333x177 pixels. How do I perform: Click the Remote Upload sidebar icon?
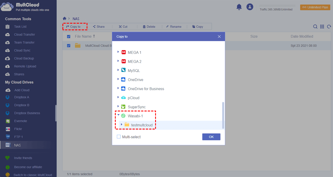[x=8, y=66]
